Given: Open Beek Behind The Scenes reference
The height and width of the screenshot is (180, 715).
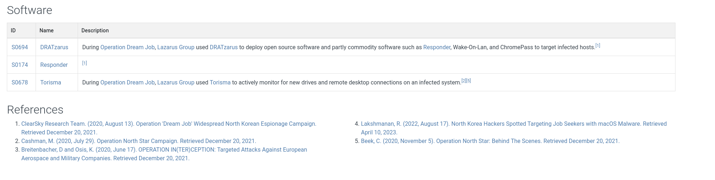Looking at the screenshot, I should pyautogui.click(x=490, y=141).
